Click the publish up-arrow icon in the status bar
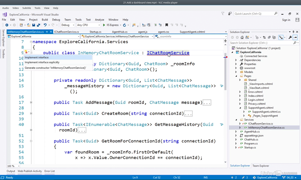 pyautogui.click(x=232, y=178)
